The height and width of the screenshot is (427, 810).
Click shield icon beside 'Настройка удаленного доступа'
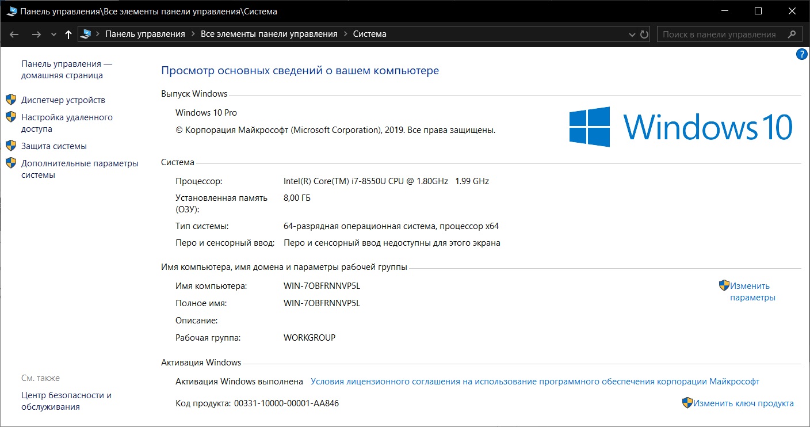11,117
